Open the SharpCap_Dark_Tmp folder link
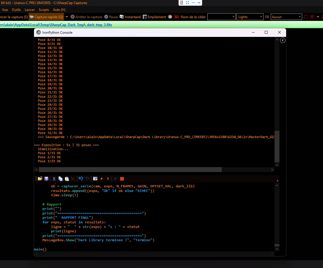Image resolution: width=323 pixels, height=268 pixels. click(67, 25)
